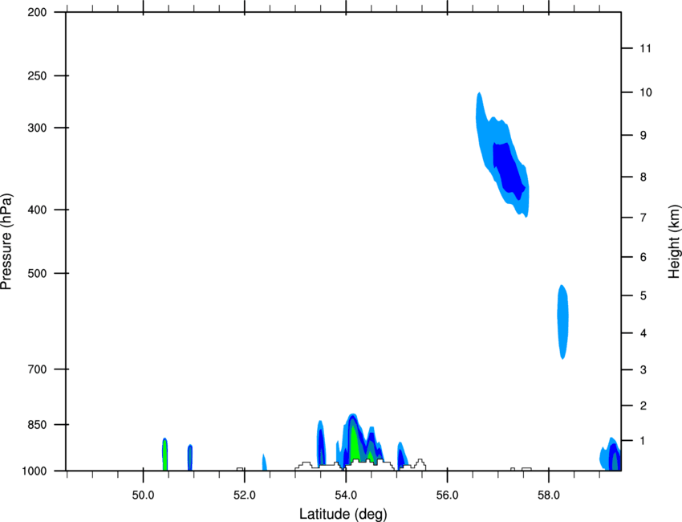Inspect the terrain outline bump near 55.5 degrees
The image size is (682, 522).
[x=420, y=464]
